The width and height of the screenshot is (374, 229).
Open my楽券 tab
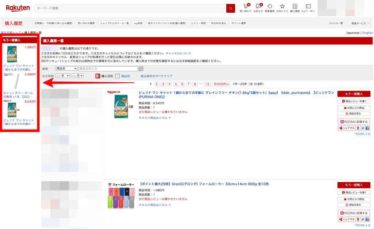[138, 23]
